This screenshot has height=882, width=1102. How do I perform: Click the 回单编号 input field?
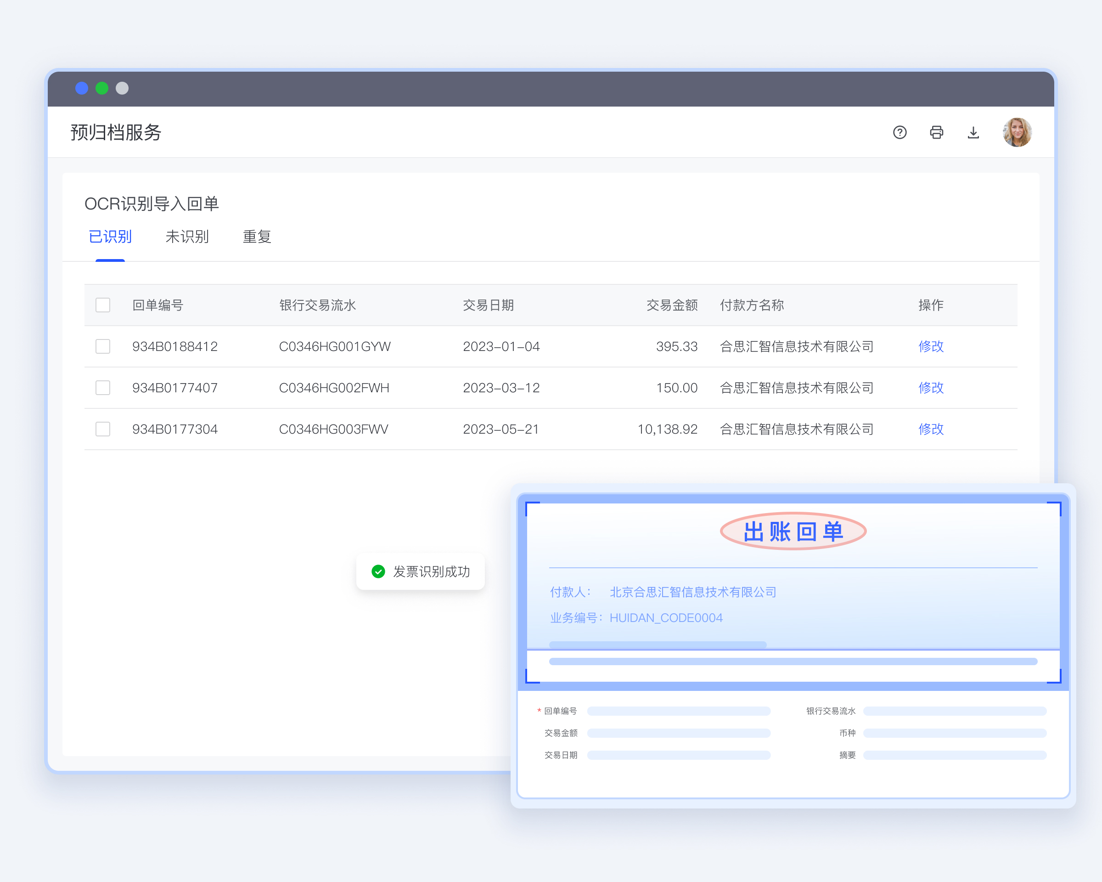(678, 711)
